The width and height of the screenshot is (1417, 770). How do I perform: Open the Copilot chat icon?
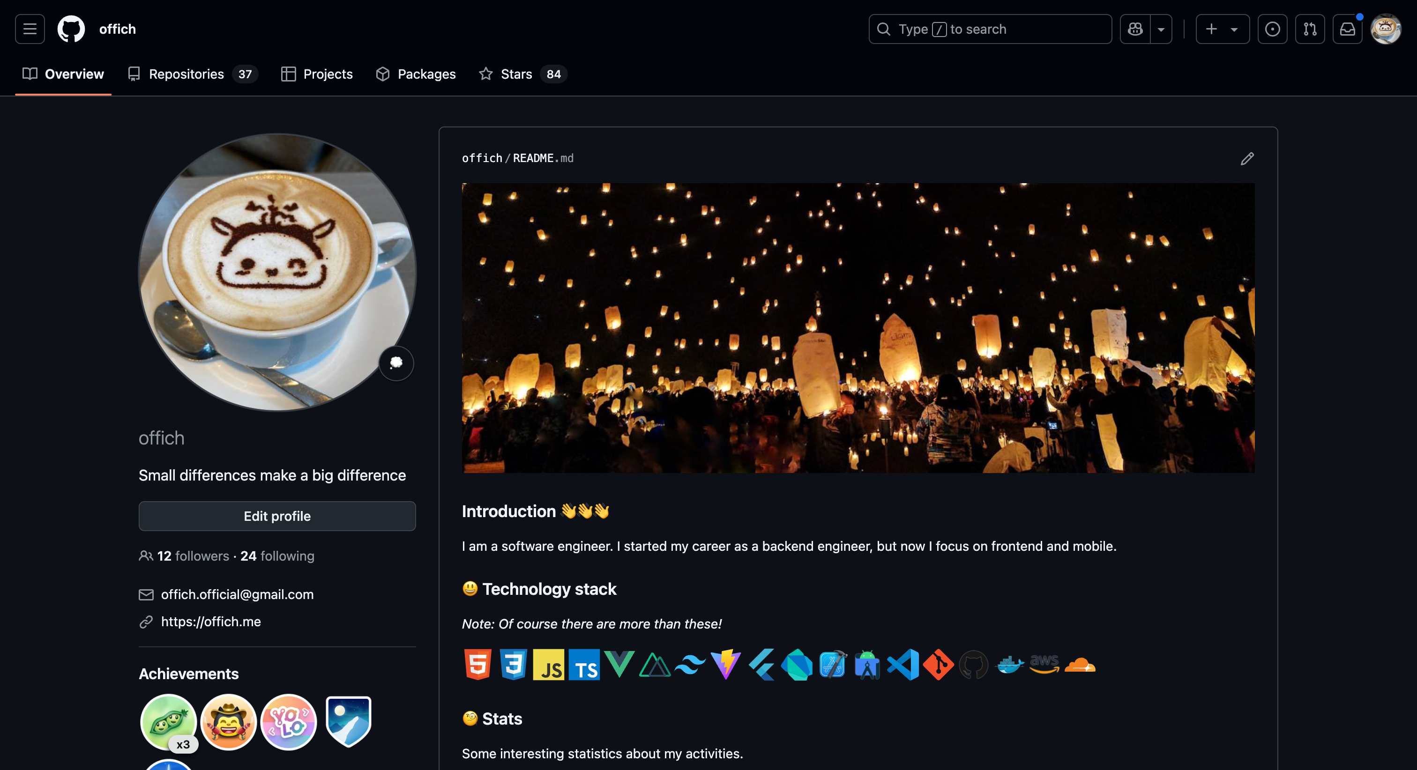pyautogui.click(x=1135, y=29)
